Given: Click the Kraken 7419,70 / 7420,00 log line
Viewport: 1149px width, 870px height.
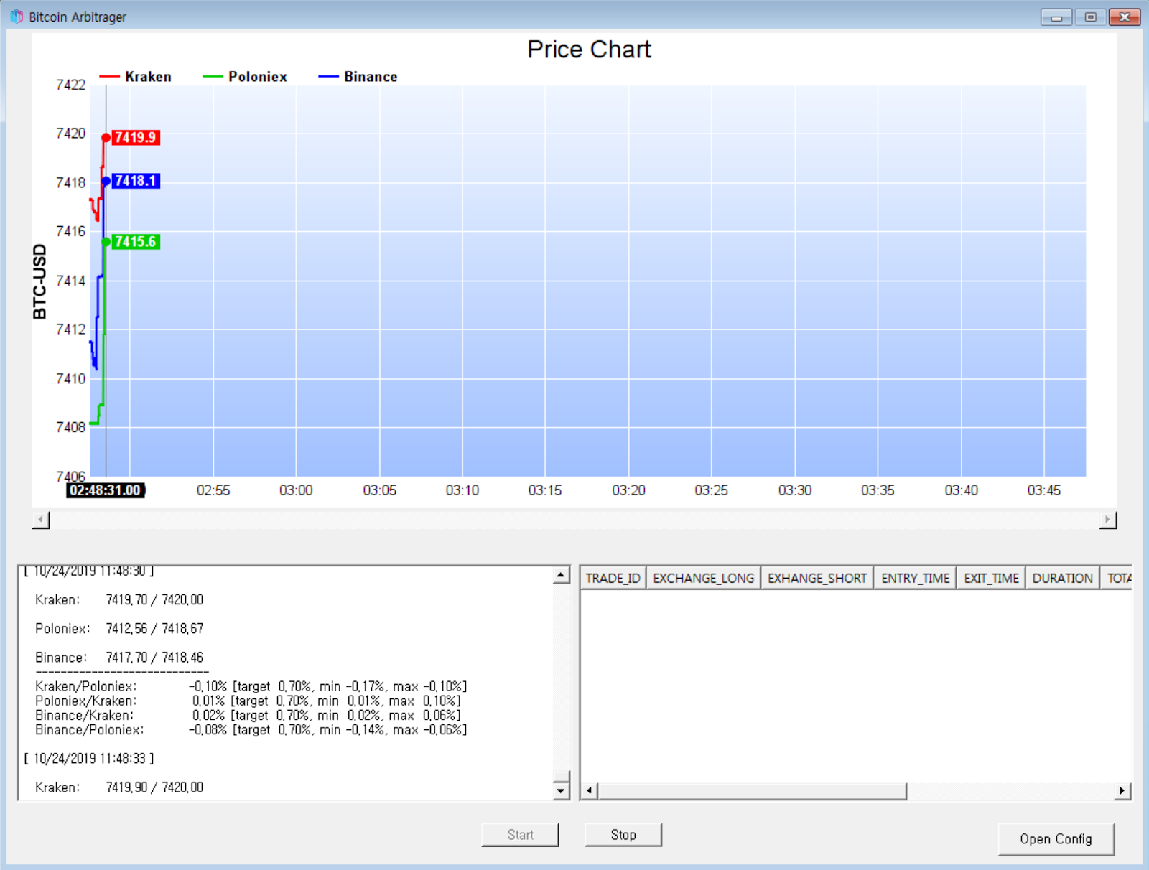Looking at the screenshot, I should [x=119, y=599].
